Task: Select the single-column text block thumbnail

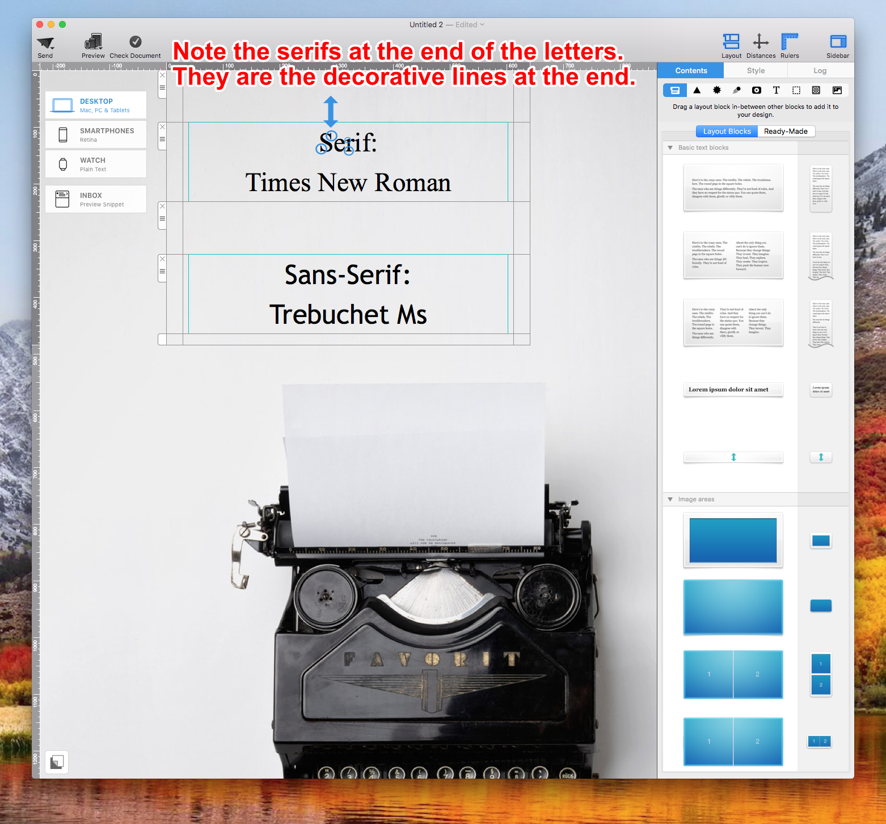Action: click(x=733, y=188)
